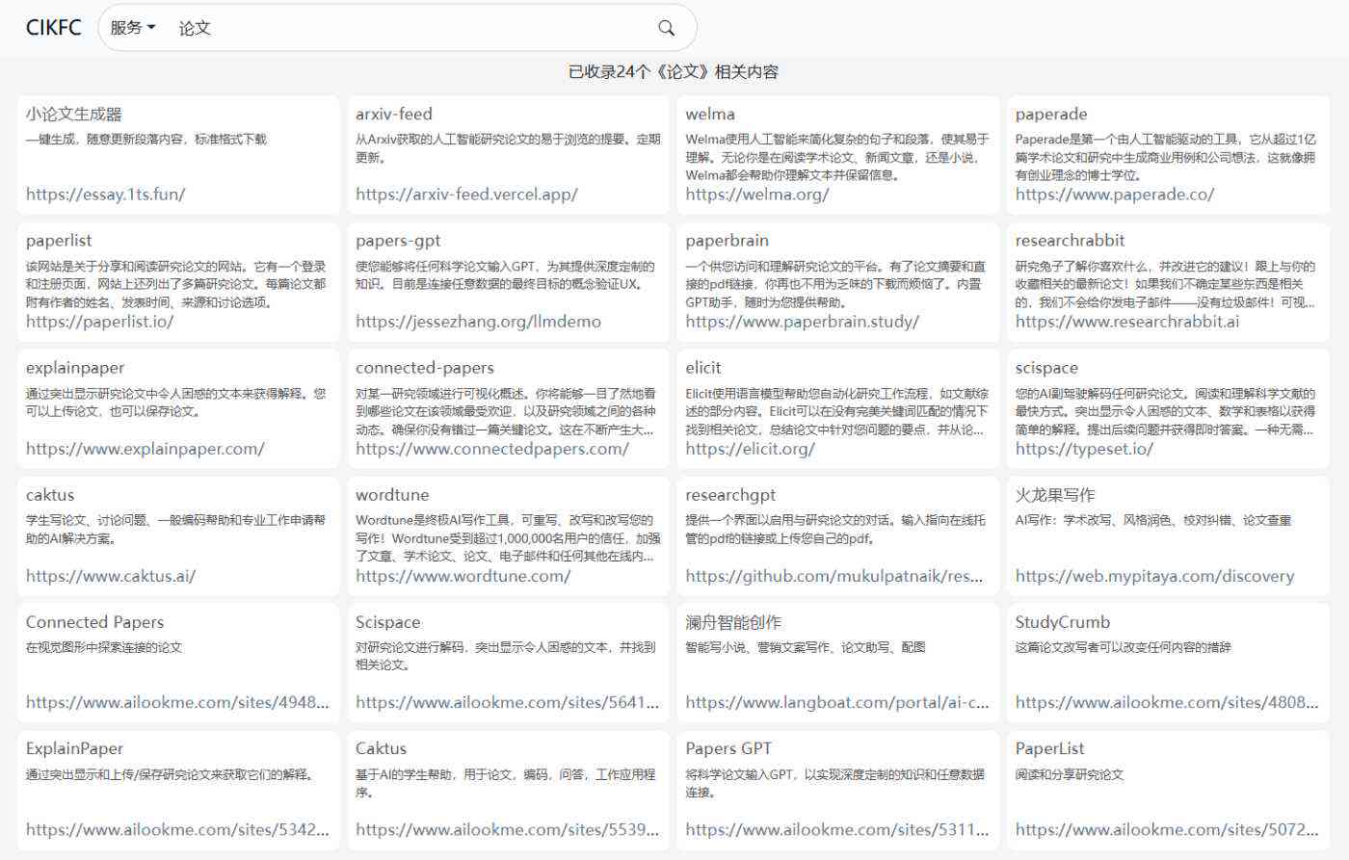Screen dimensions: 1349x860
Task: Visit https://paperlist.io/
Action: point(99,322)
